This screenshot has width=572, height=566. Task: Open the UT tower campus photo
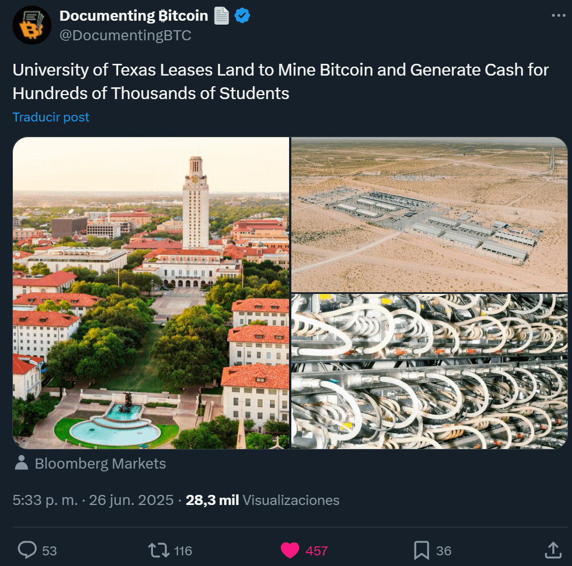(151, 293)
